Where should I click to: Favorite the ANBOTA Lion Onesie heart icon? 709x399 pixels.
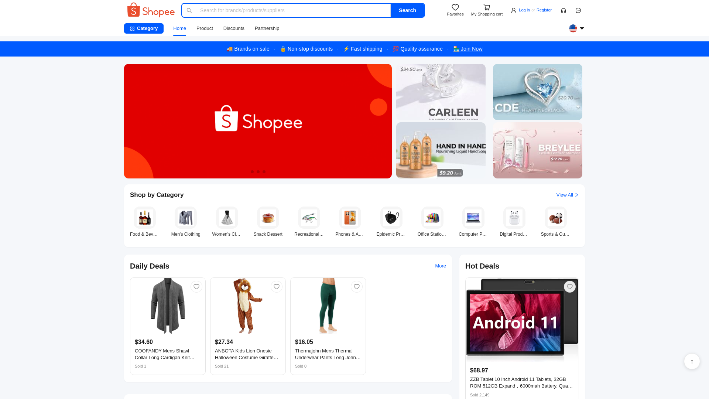(277, 287)
